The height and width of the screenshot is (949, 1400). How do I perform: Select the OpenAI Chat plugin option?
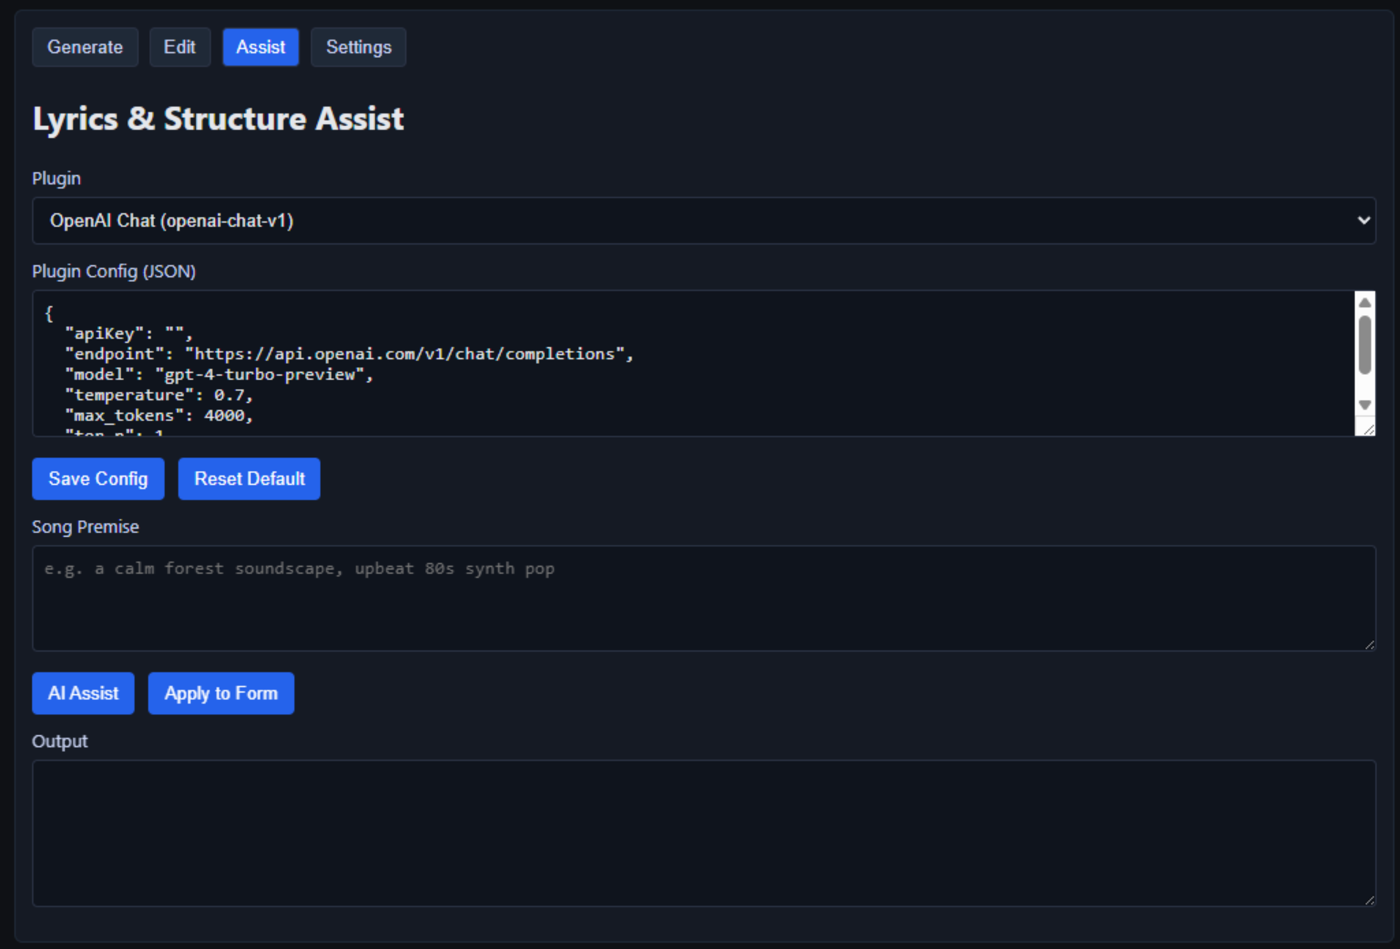pyautogui.click(x=172, y=220)
